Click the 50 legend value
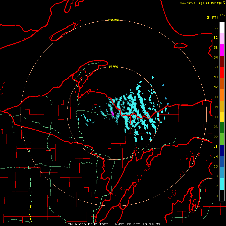This screenshot has width=226, height=226. 216,67
